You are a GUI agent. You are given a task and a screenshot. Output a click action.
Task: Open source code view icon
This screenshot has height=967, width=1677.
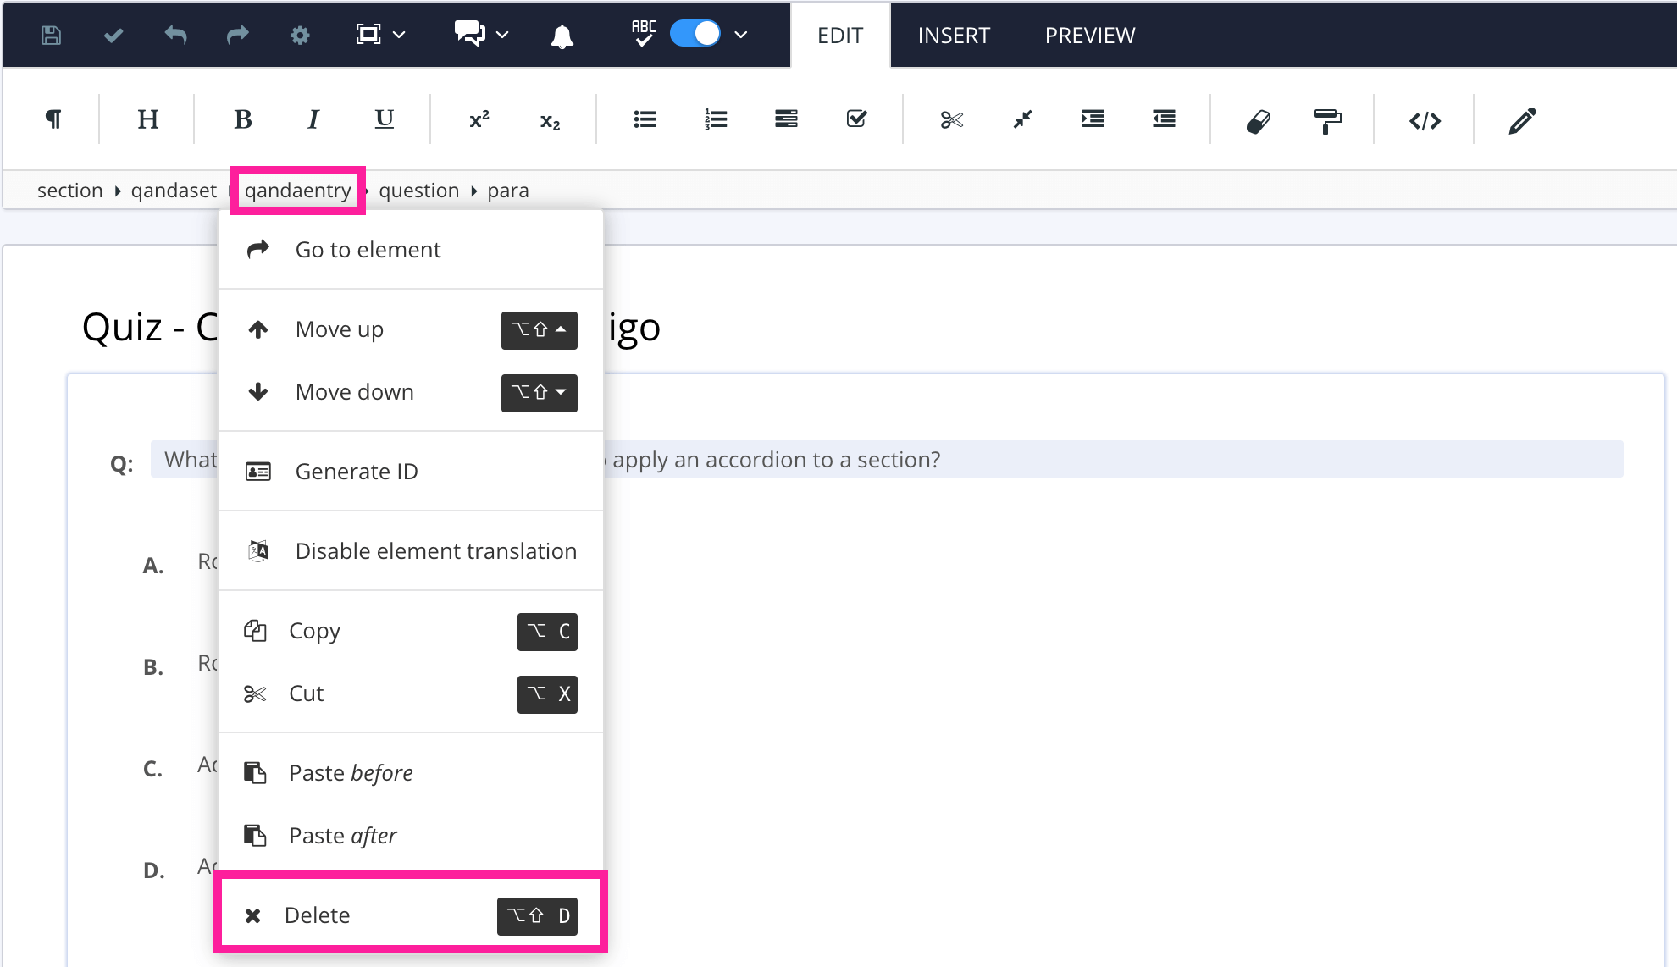pyautogui.click(x=1425, y=121)
